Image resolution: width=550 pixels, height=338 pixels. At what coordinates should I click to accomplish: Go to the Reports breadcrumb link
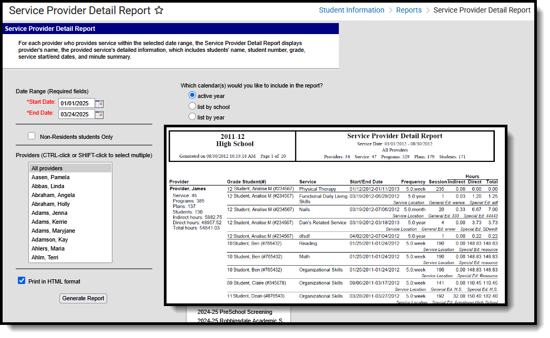coord(409,10)
